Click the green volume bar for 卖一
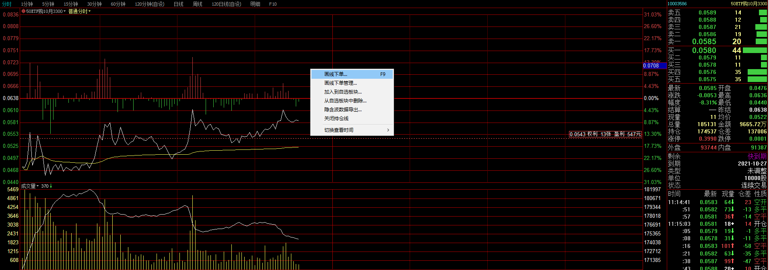769x270 pixels. pos(761,41)
